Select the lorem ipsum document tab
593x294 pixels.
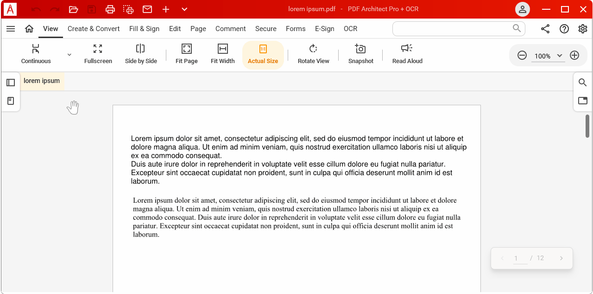42,81
